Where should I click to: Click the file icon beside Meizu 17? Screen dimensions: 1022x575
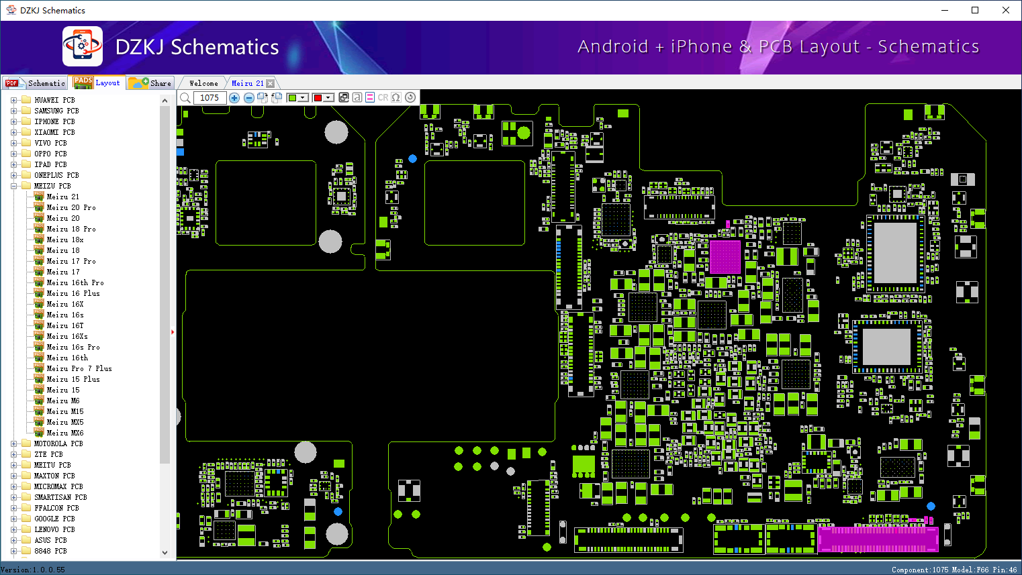click(39, 272)
